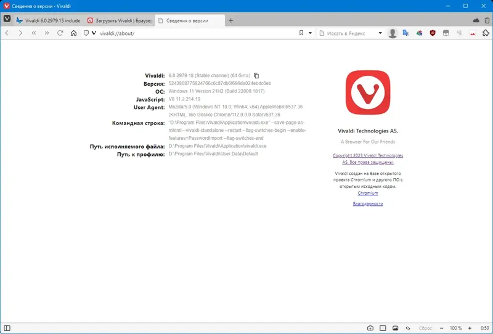Click the A Browser For Our Friends tagline
This screenshot has width=493, height=334.
(368, 142)
